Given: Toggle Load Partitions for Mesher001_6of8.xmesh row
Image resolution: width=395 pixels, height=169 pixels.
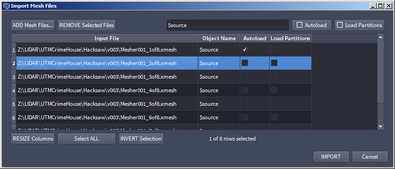Looking at the screenshot, I should coord(274,117).
